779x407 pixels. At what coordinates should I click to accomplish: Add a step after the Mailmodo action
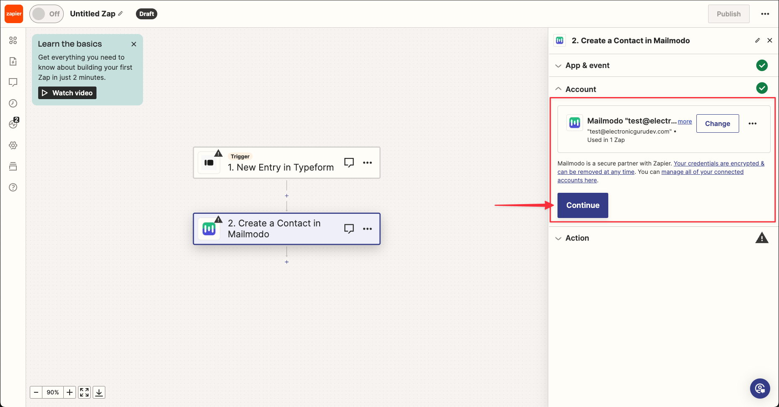[287, 262]
